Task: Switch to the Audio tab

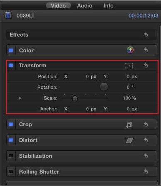Action: pyautogui.click(x=85, y=6)
